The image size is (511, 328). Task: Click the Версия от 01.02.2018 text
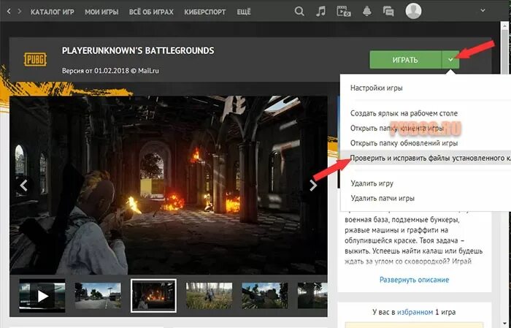[x=110, y=70]
